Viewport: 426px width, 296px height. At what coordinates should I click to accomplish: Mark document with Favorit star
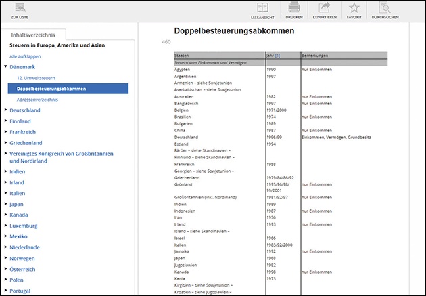pyautogui.click(x=354, y=8)
